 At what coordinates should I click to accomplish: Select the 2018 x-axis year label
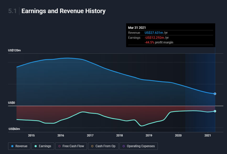coord(120,135)
